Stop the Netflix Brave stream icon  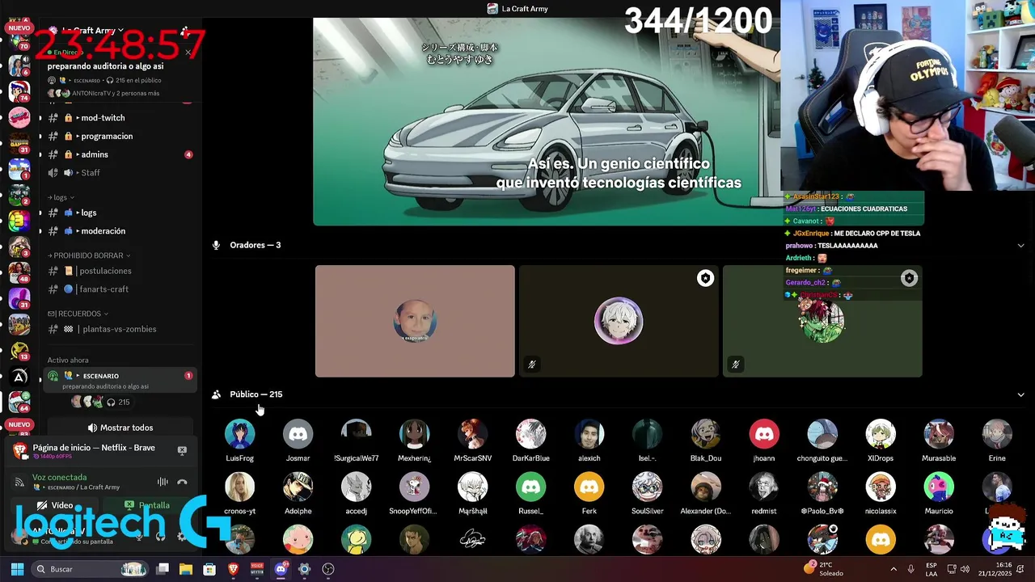tap(182, 450)
